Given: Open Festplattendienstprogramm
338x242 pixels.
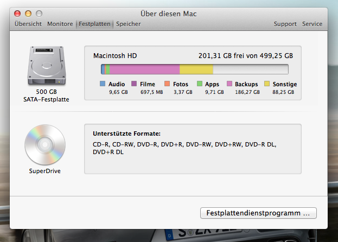Looking at the screenshot, I should pos(258,213).
